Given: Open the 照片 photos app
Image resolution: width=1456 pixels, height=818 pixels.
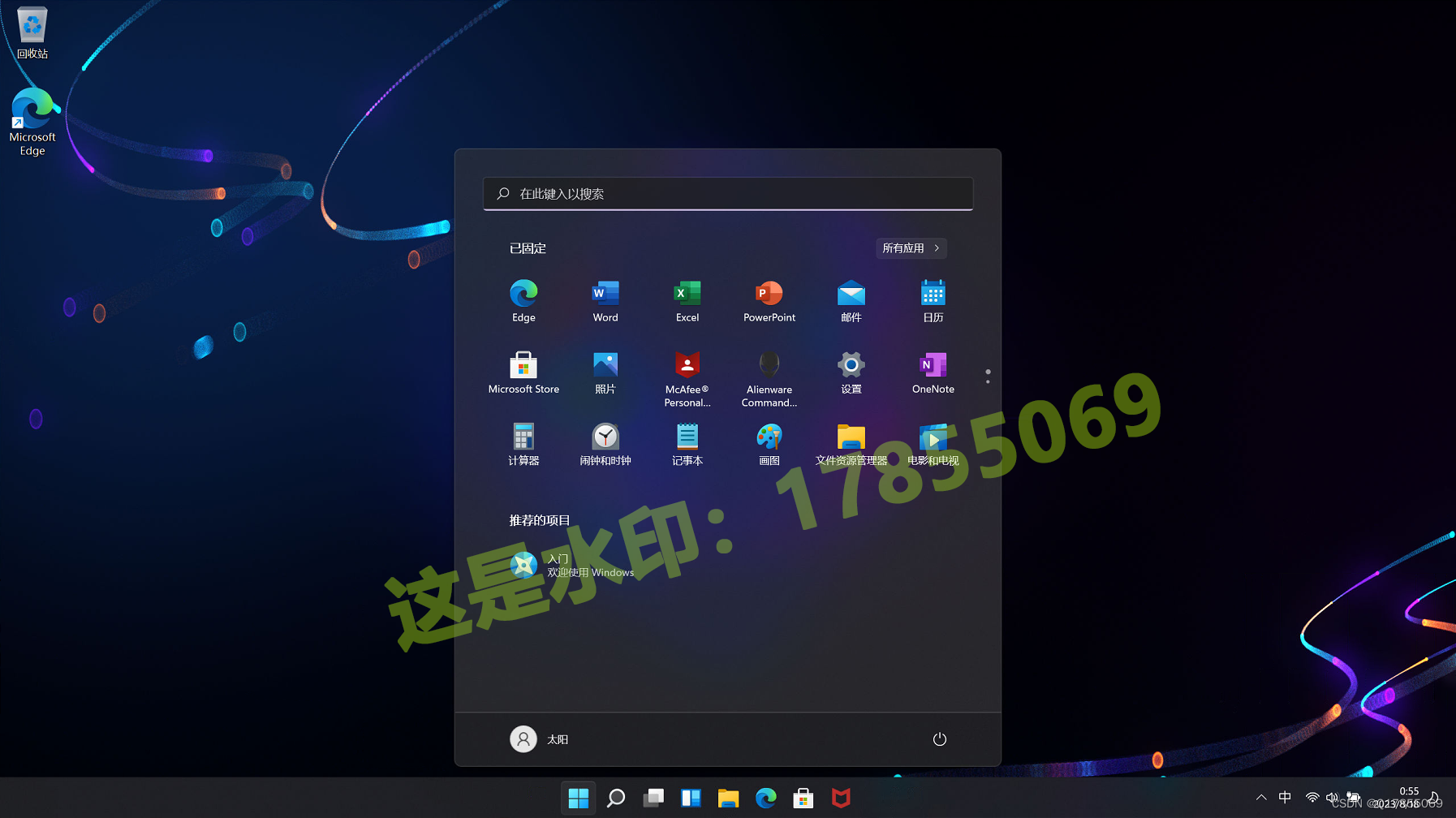Looking at the screenshot, I should tap(605, 373).
